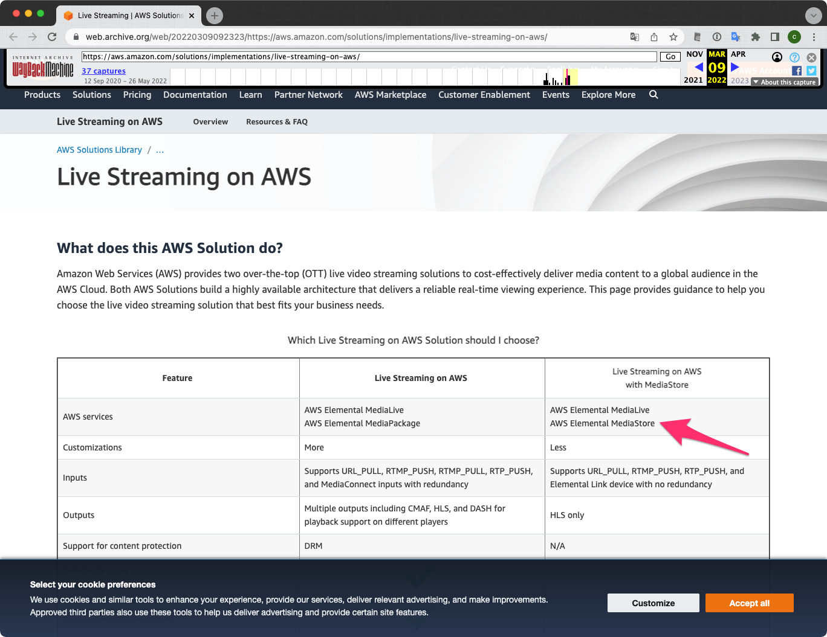Open Wayback Machine help question-mark icon
Viewport: 827px width, 637px height.
tap(795, 57)
